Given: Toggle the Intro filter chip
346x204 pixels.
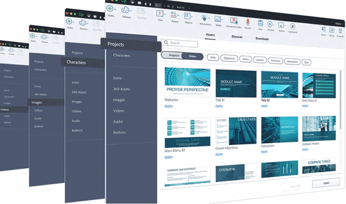Looking at the screenshot, I should (213, 57).
